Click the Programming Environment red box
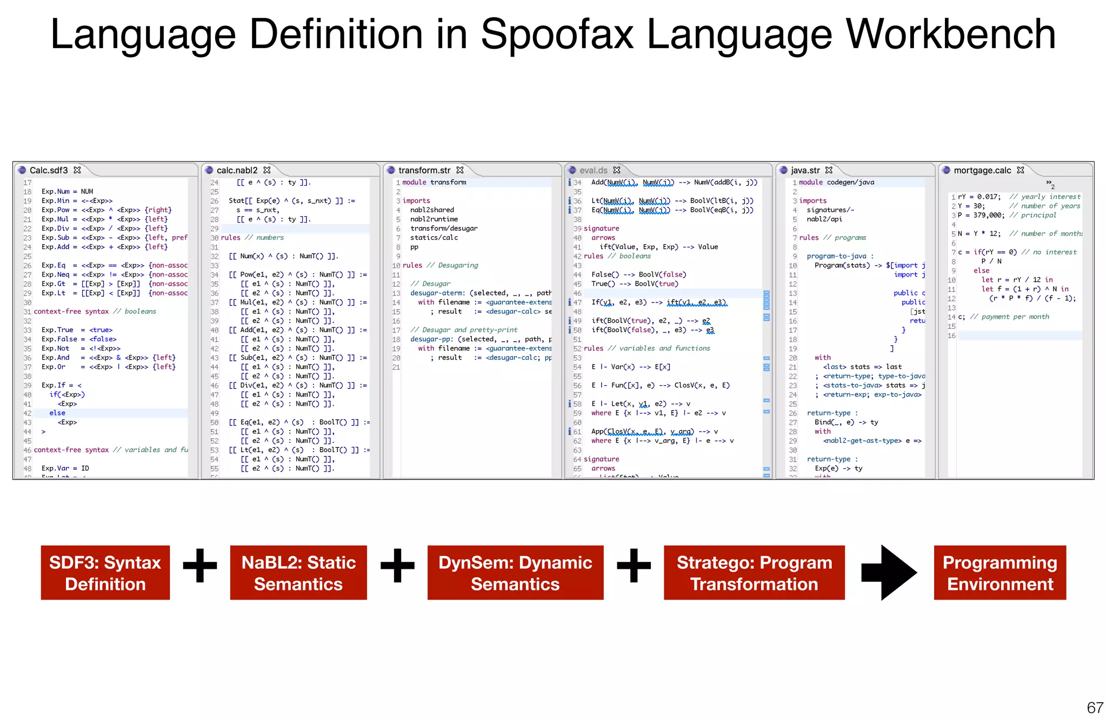 coord(1000,573)
